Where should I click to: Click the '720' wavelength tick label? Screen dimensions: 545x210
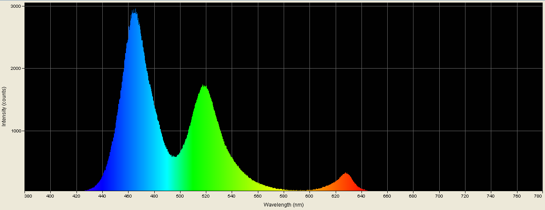coord(465,196)
